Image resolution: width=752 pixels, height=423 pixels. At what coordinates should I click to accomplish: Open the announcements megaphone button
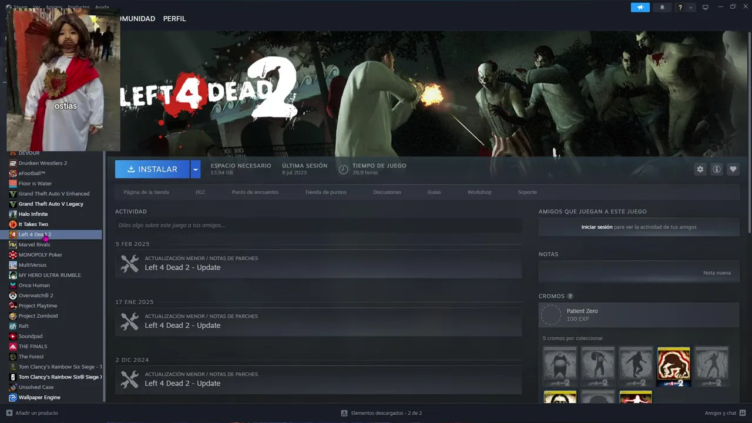640,7
